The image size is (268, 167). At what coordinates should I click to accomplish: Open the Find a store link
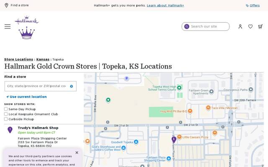coord(20,5)
